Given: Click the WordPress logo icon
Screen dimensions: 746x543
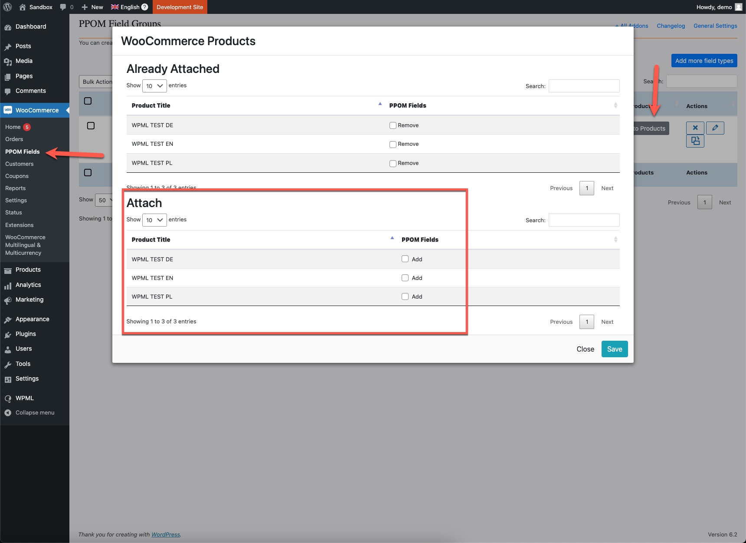Looking at the screenshot, I should (x=7, y=7).
